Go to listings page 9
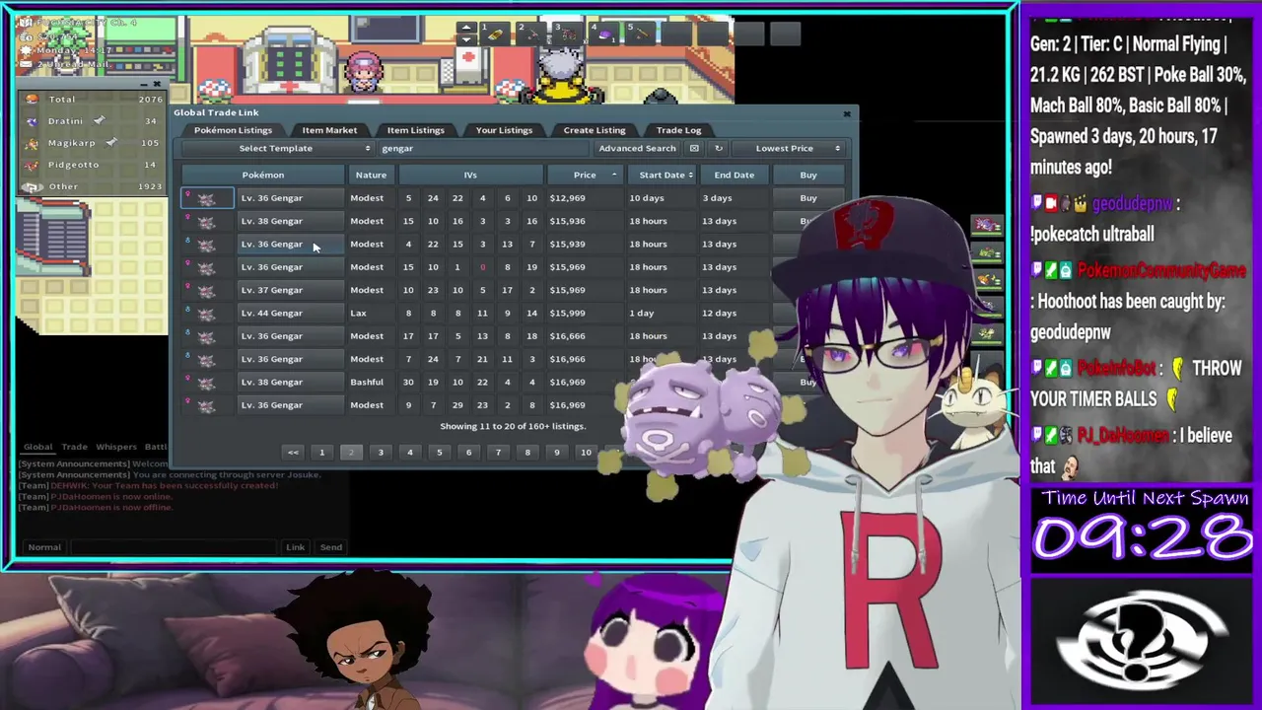The width and height of the screenshot is (1262, 710). [x=556, y=453]
